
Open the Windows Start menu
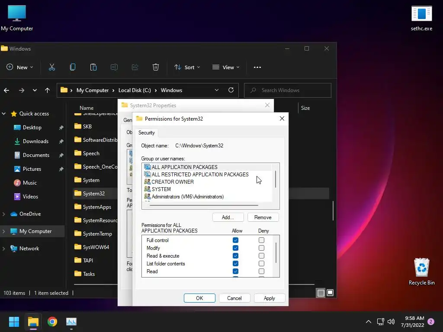coord(14,322)
